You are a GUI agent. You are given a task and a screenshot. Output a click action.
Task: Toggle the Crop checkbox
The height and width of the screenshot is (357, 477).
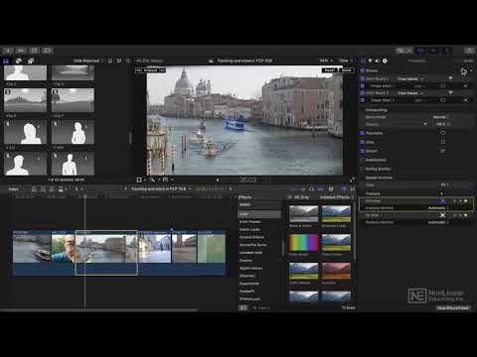363,142
